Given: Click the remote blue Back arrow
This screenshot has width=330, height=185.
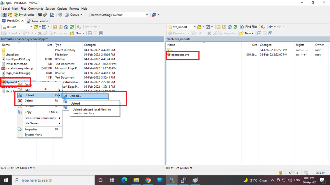Looking at the screenshot, I should (271, 27).
